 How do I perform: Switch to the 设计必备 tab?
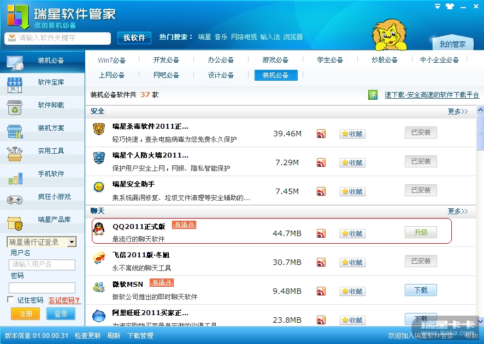point(221,75)
